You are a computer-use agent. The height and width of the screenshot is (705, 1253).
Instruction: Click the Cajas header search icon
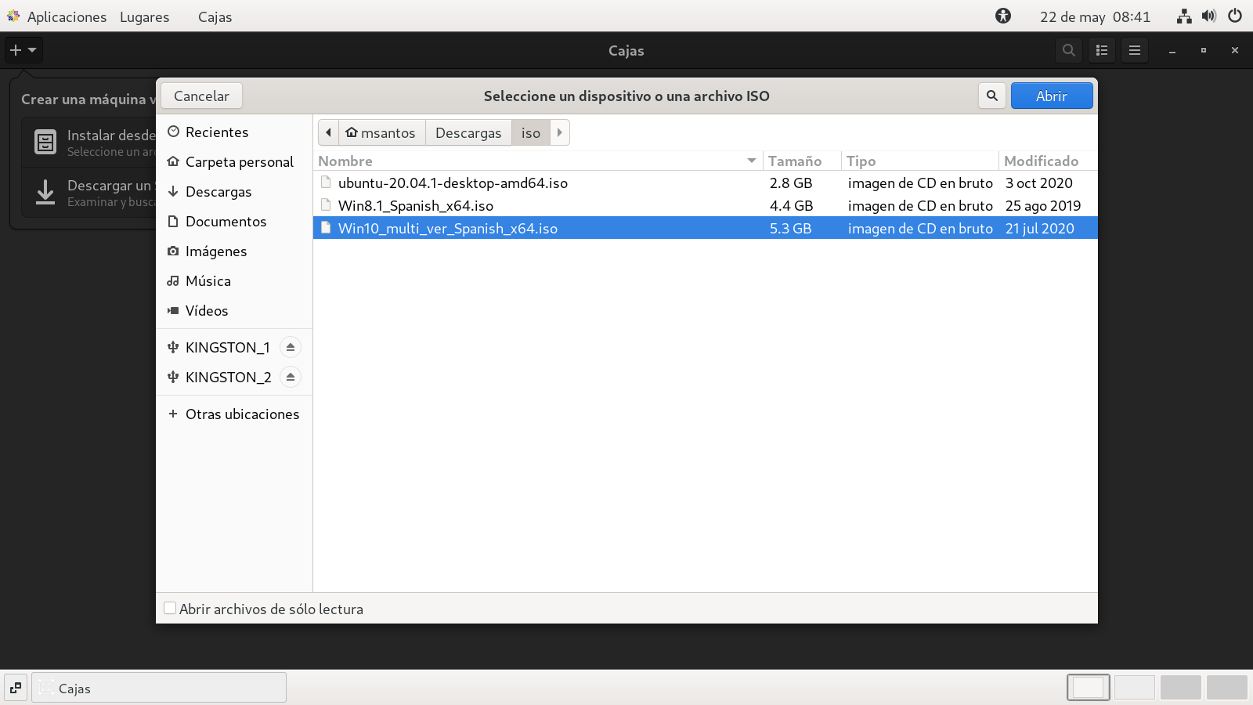[x=1068, y=50]
